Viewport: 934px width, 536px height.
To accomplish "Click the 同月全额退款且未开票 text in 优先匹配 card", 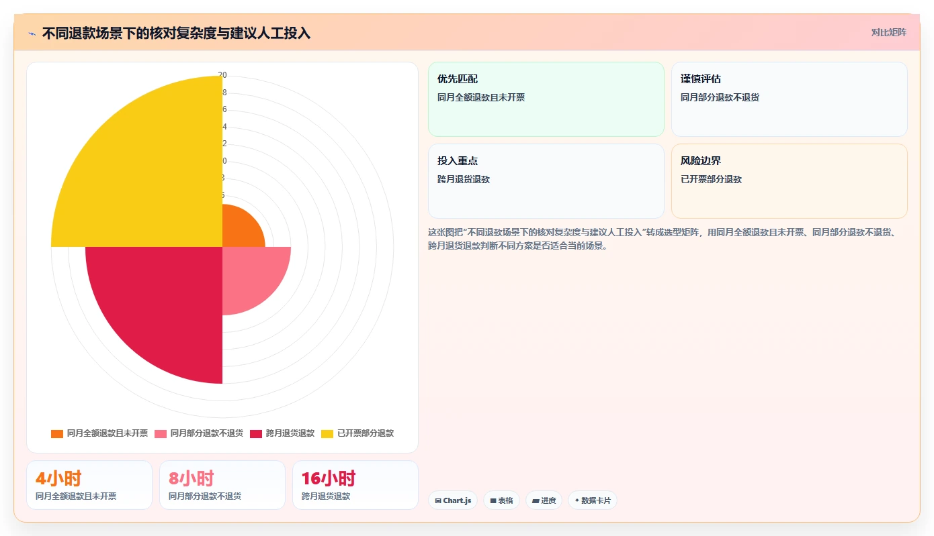I will click(481, 97).
